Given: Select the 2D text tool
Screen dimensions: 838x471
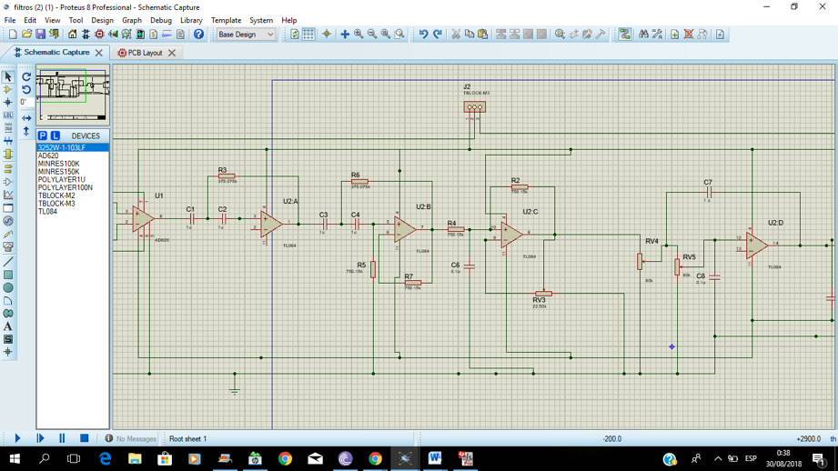Looking at the screenshot, I should pos(8,326).
